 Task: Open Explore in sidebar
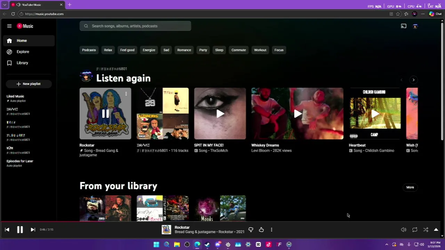(29, 52)
